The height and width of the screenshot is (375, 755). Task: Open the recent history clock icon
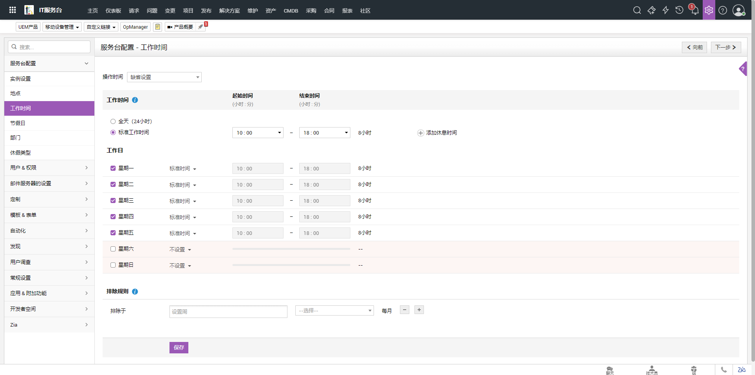pos(679,10)
